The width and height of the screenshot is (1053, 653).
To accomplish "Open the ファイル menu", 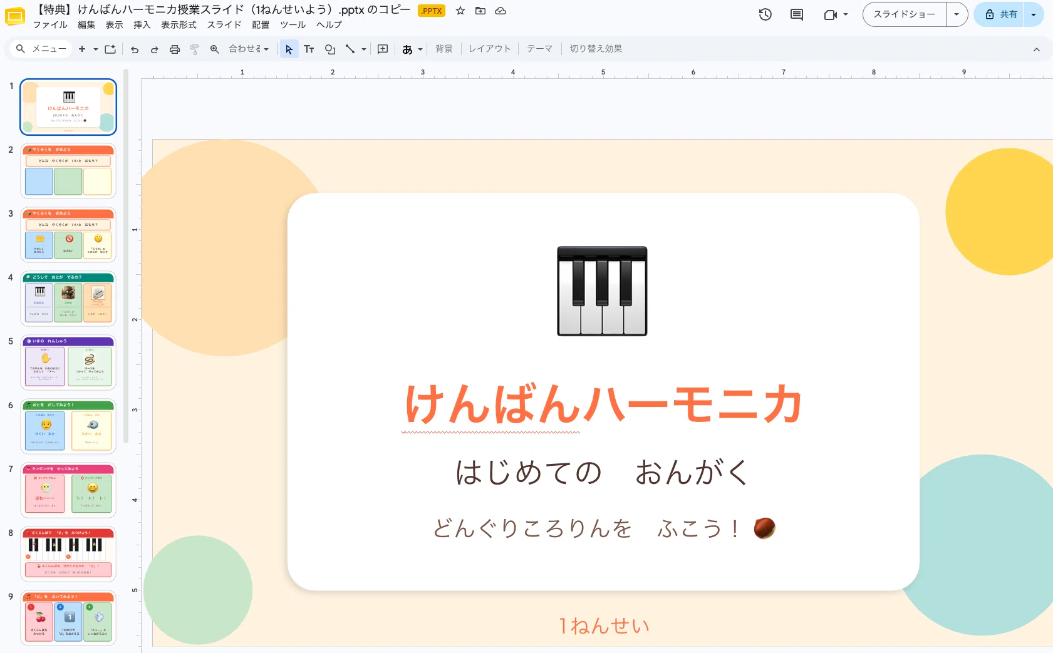I will click(x=50, y=25).
